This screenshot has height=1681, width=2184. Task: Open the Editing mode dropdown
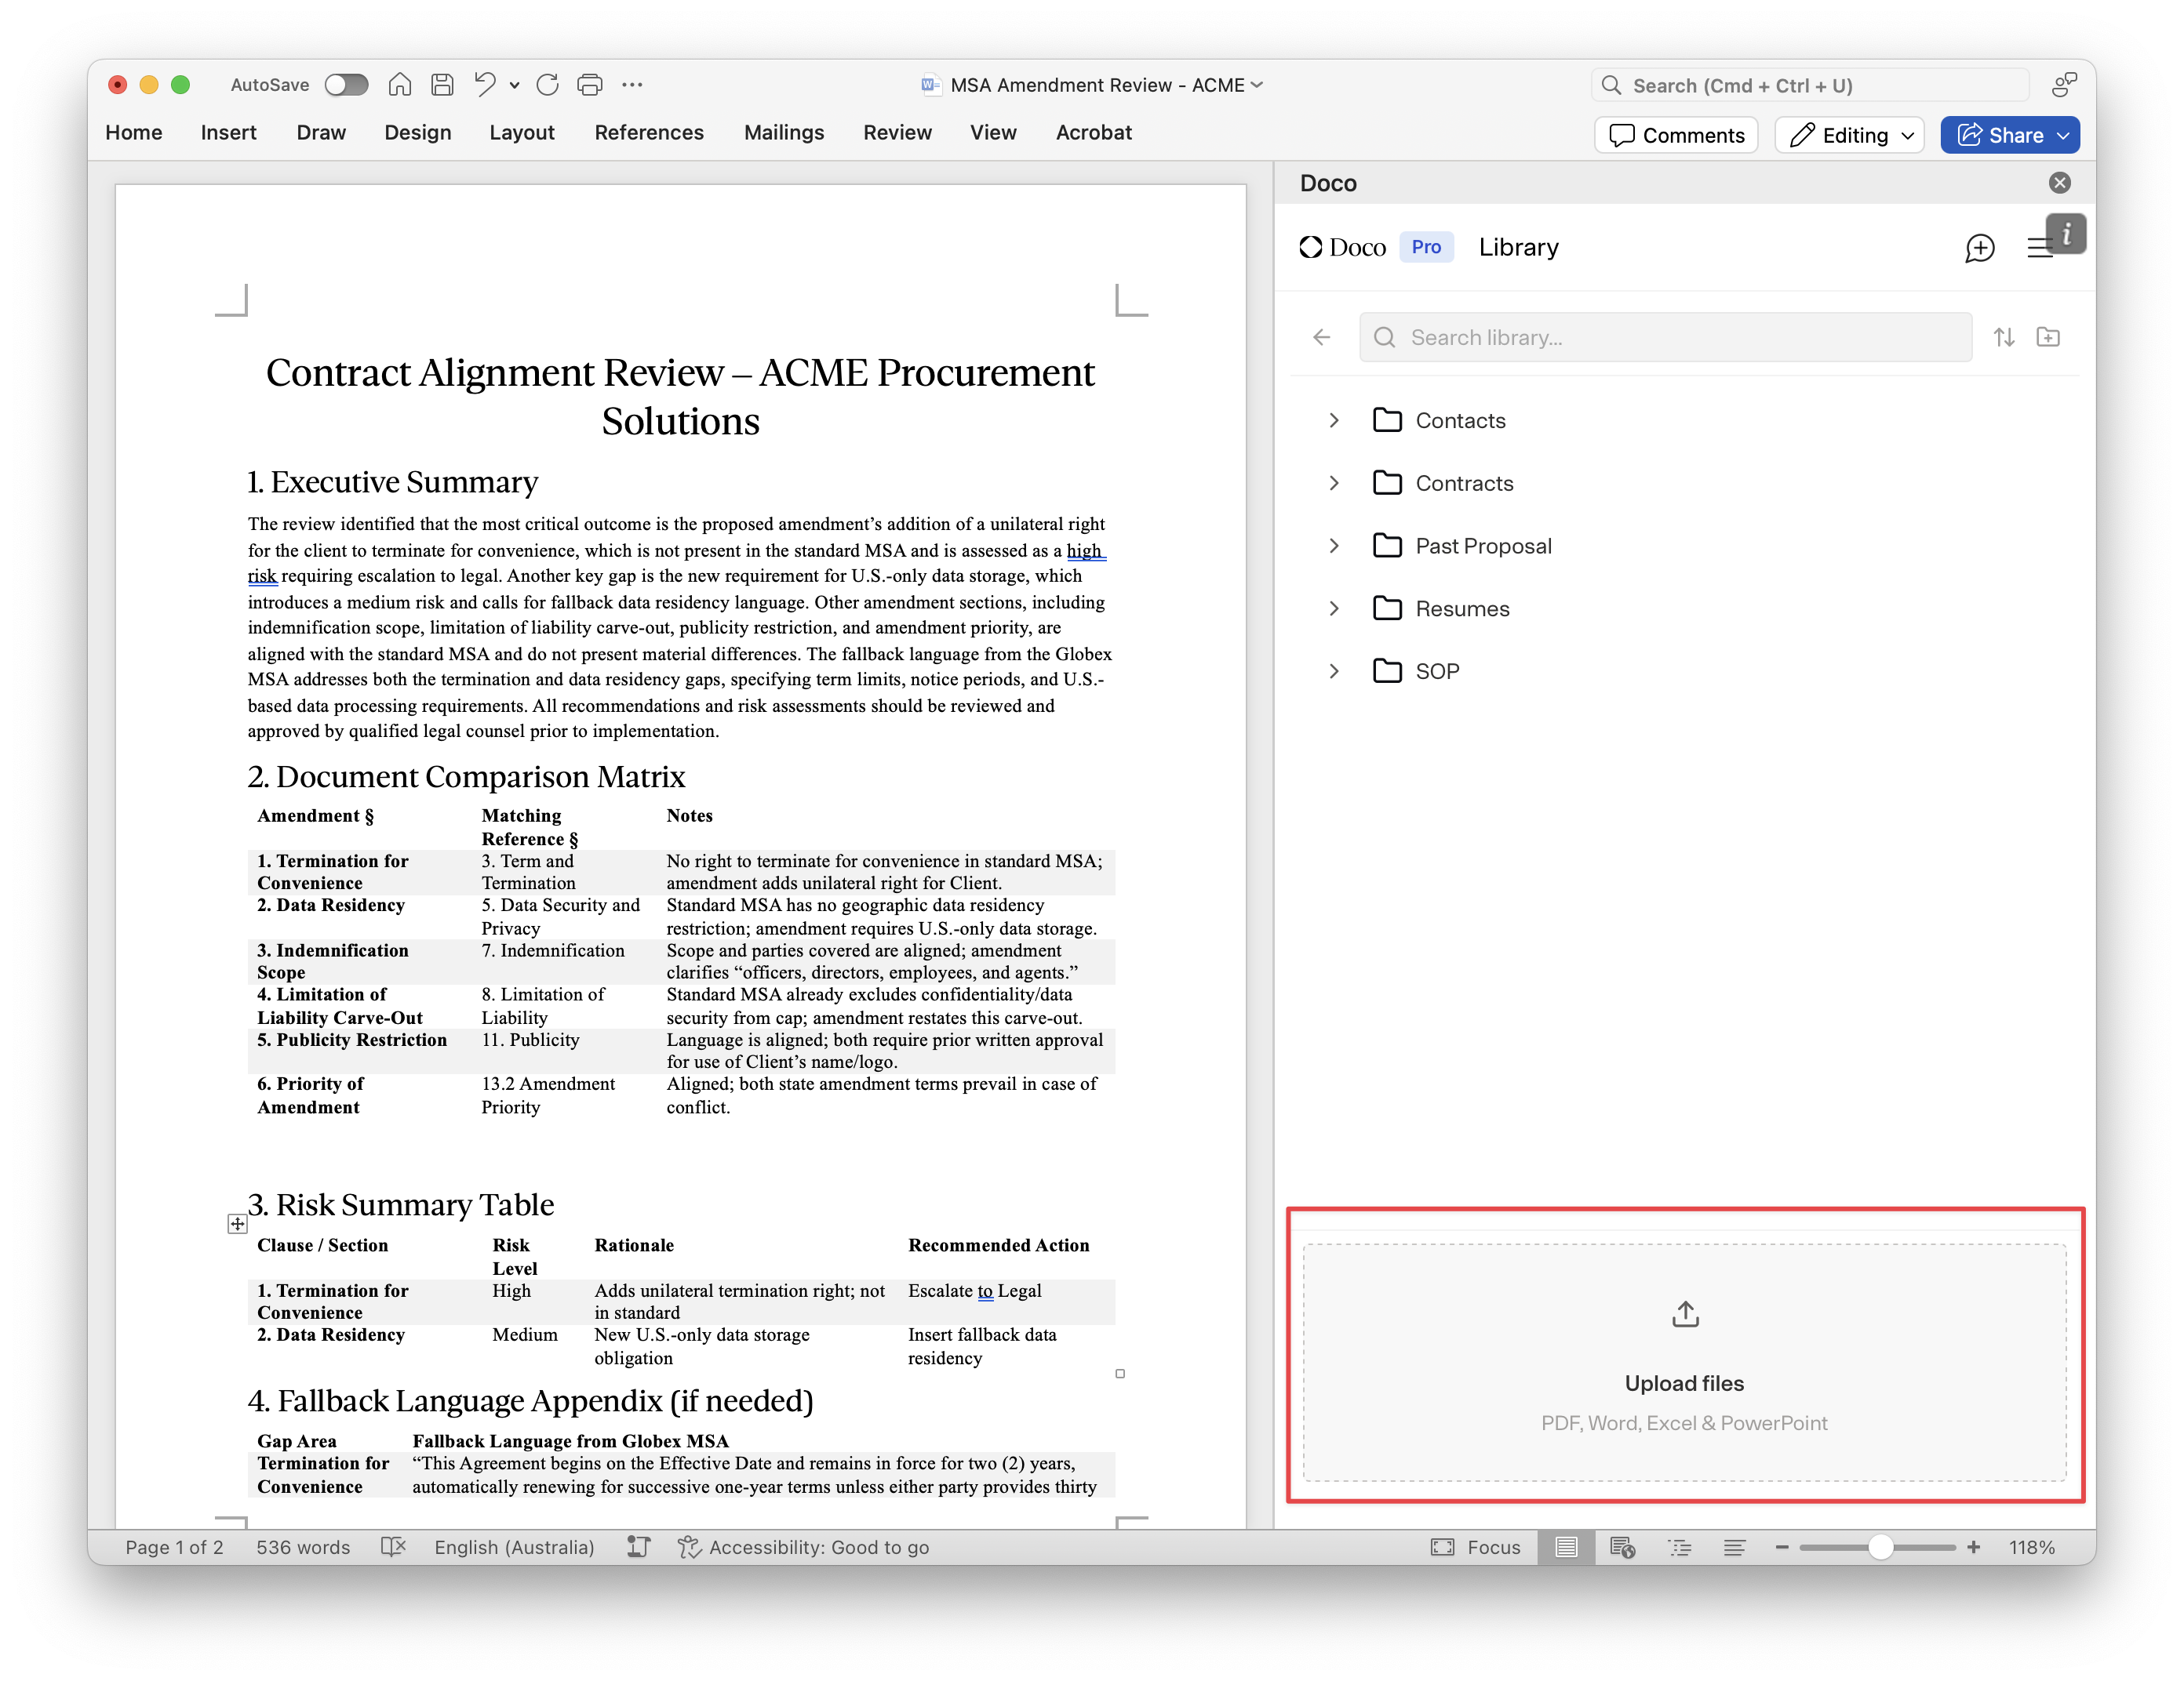[x=1851, y=136]
